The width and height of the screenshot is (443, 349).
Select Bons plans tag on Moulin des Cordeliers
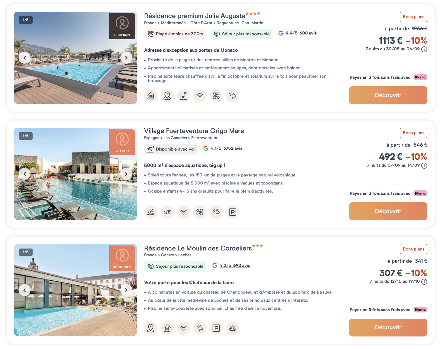click(413, 249)
